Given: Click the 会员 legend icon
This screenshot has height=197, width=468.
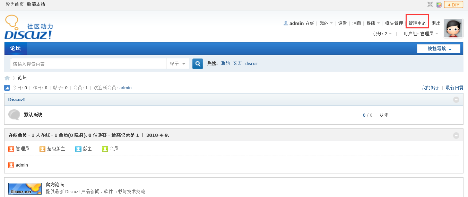Looking at the screenshot, I should [x=105, y=149].
